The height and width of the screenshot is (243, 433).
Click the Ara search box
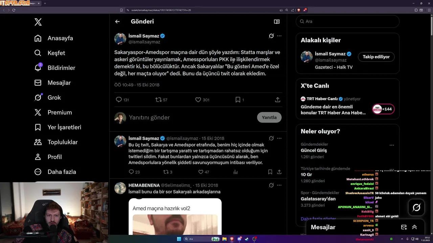coord(347,21)
